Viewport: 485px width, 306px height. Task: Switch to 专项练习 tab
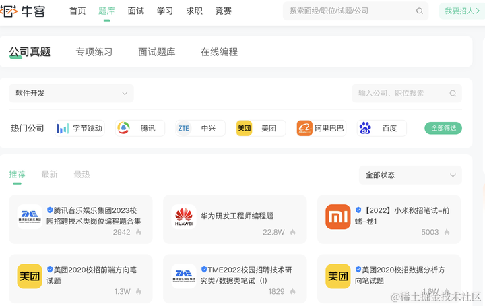point(94,52)
